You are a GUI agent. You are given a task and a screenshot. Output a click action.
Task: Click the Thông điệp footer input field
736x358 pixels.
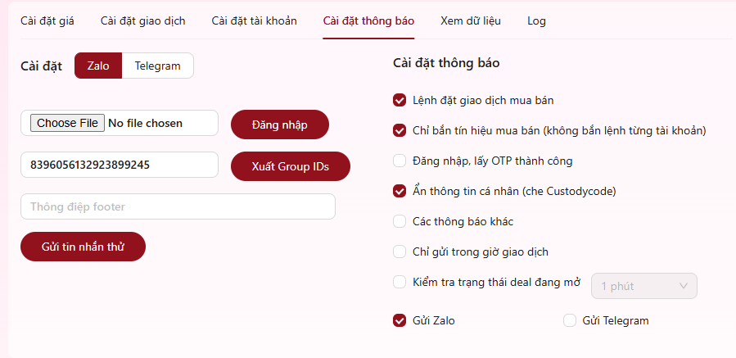click(178, 206)
